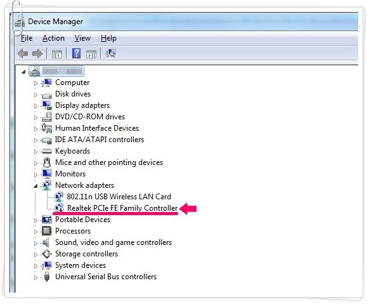Open the Action menu
This screenshot has width=367, height=304.
click(x=53, y=38)
